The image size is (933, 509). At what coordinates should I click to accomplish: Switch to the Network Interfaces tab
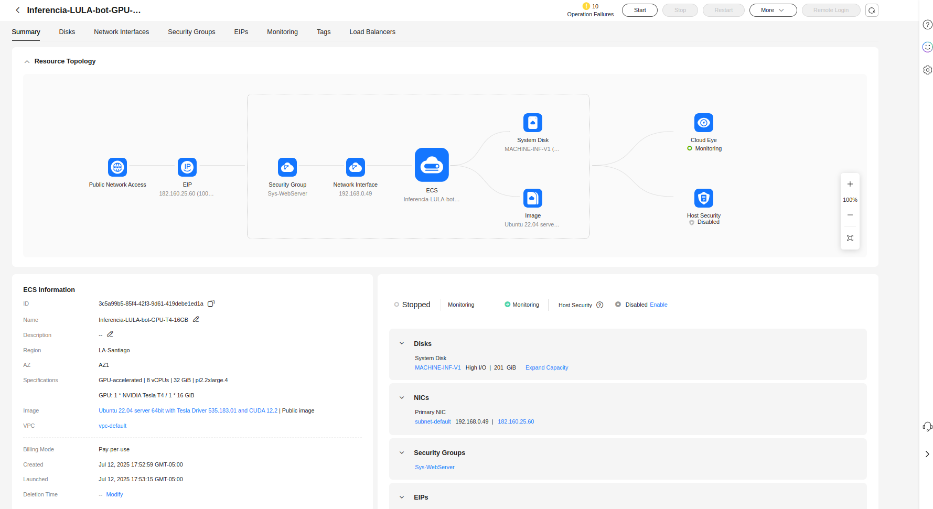121,32
